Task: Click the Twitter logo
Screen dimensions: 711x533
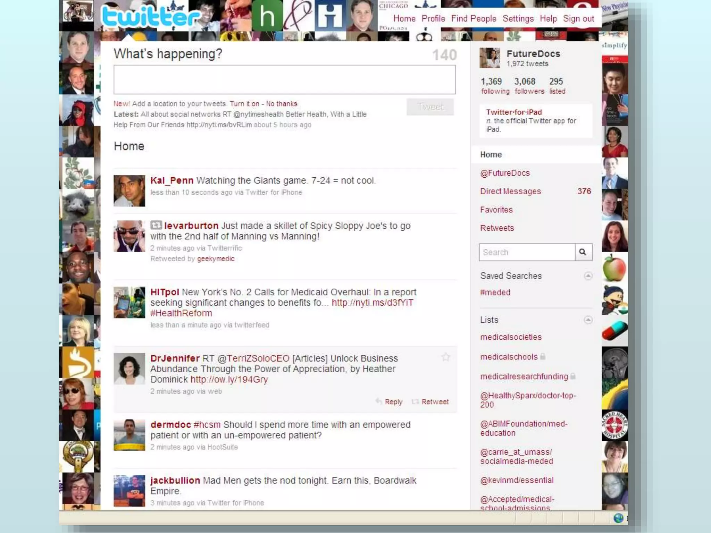Action: point(151,17)
